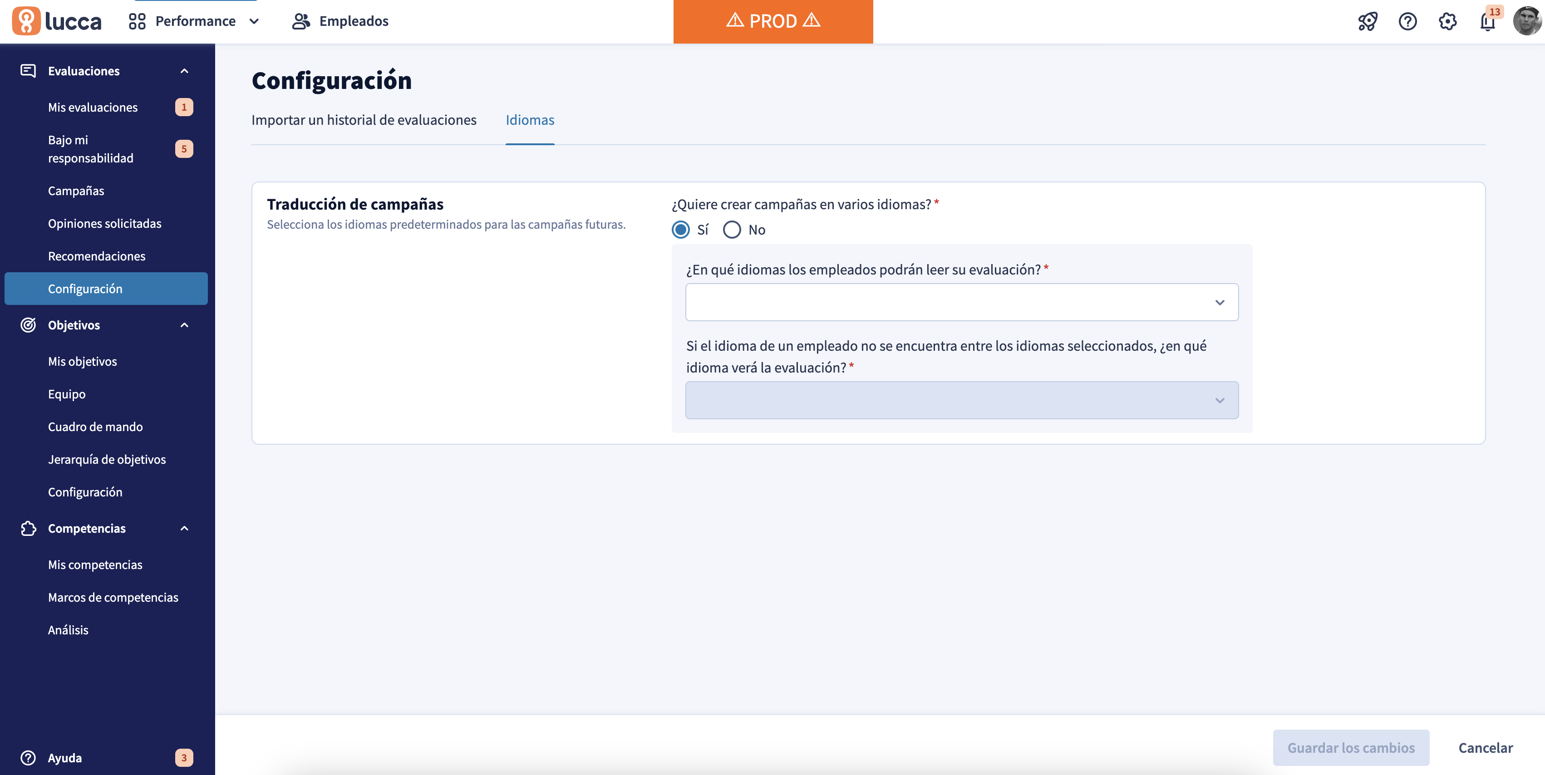Click the Bajo mi responsabilidad badge 5
This screenshot has height=775, width=1545.
coord(184,149)
